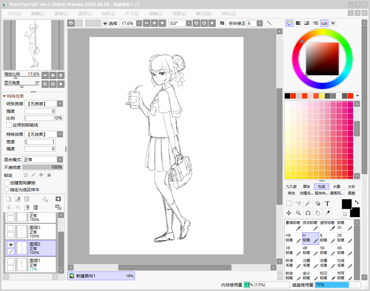Choose the 6B 铅笔 brush
Screen dimensions: 370x291
pyautogui.click(x=345, y=251)
